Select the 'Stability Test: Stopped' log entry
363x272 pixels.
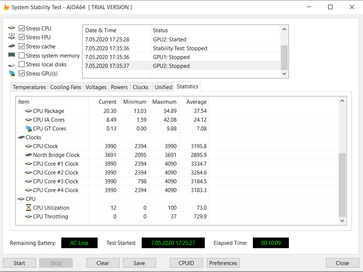pos(181,48)
